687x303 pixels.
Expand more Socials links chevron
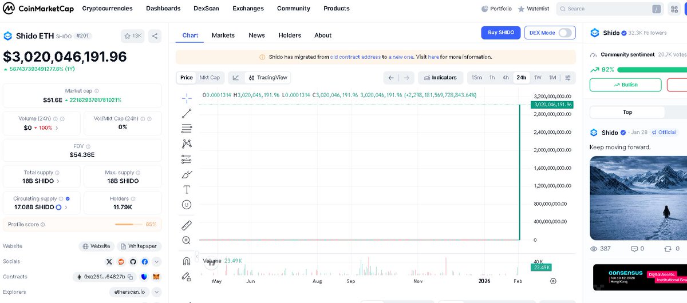[x=157, y=262]
